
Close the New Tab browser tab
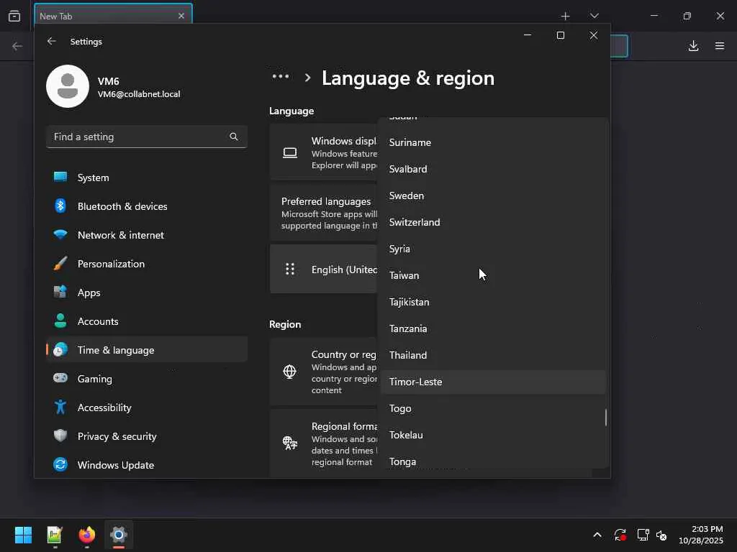click(x=181, y=16)
